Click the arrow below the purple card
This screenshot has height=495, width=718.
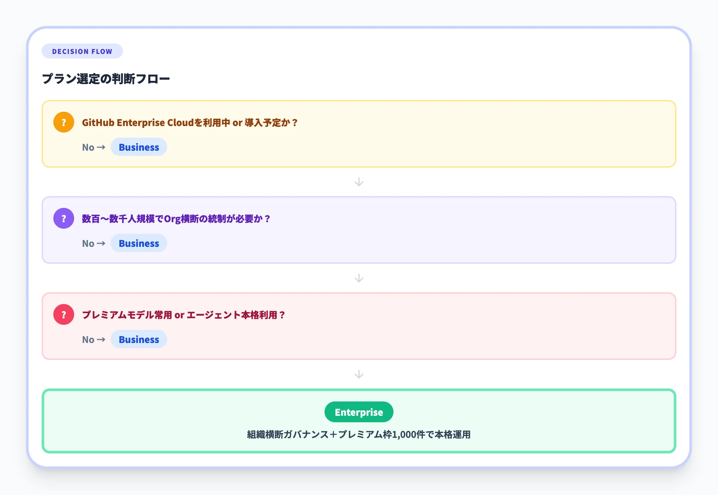(359, 278)
